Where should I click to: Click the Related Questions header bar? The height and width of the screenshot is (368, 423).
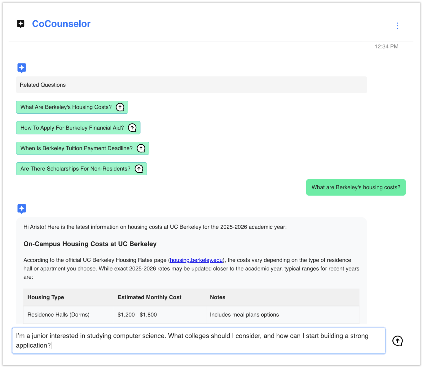tap(191, 85)
